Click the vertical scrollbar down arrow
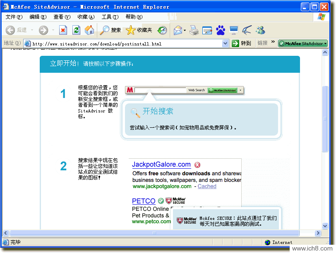Screen dimensions: 336x253 point(325,225)
